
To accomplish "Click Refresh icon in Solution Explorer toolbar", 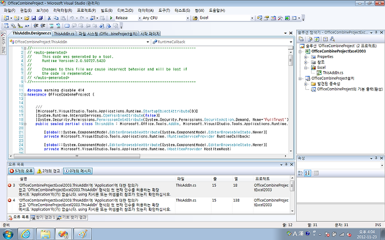I will (317, 39).
